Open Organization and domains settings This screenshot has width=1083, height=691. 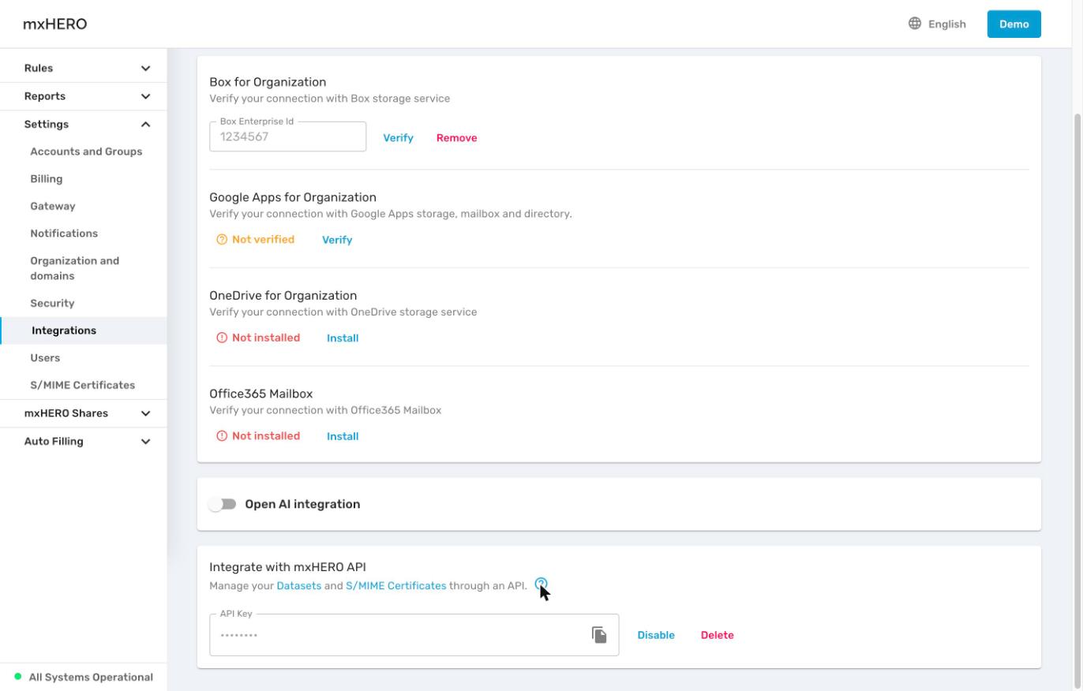click(x=75, y=268)
